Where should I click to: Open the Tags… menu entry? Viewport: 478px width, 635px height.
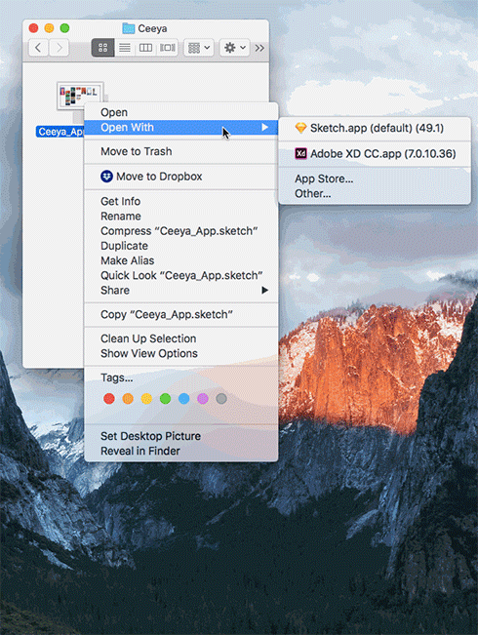coord(180,377)
